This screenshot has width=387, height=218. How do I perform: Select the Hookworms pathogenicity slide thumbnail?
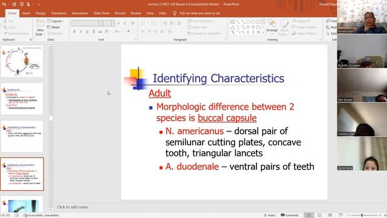(22, 99)
